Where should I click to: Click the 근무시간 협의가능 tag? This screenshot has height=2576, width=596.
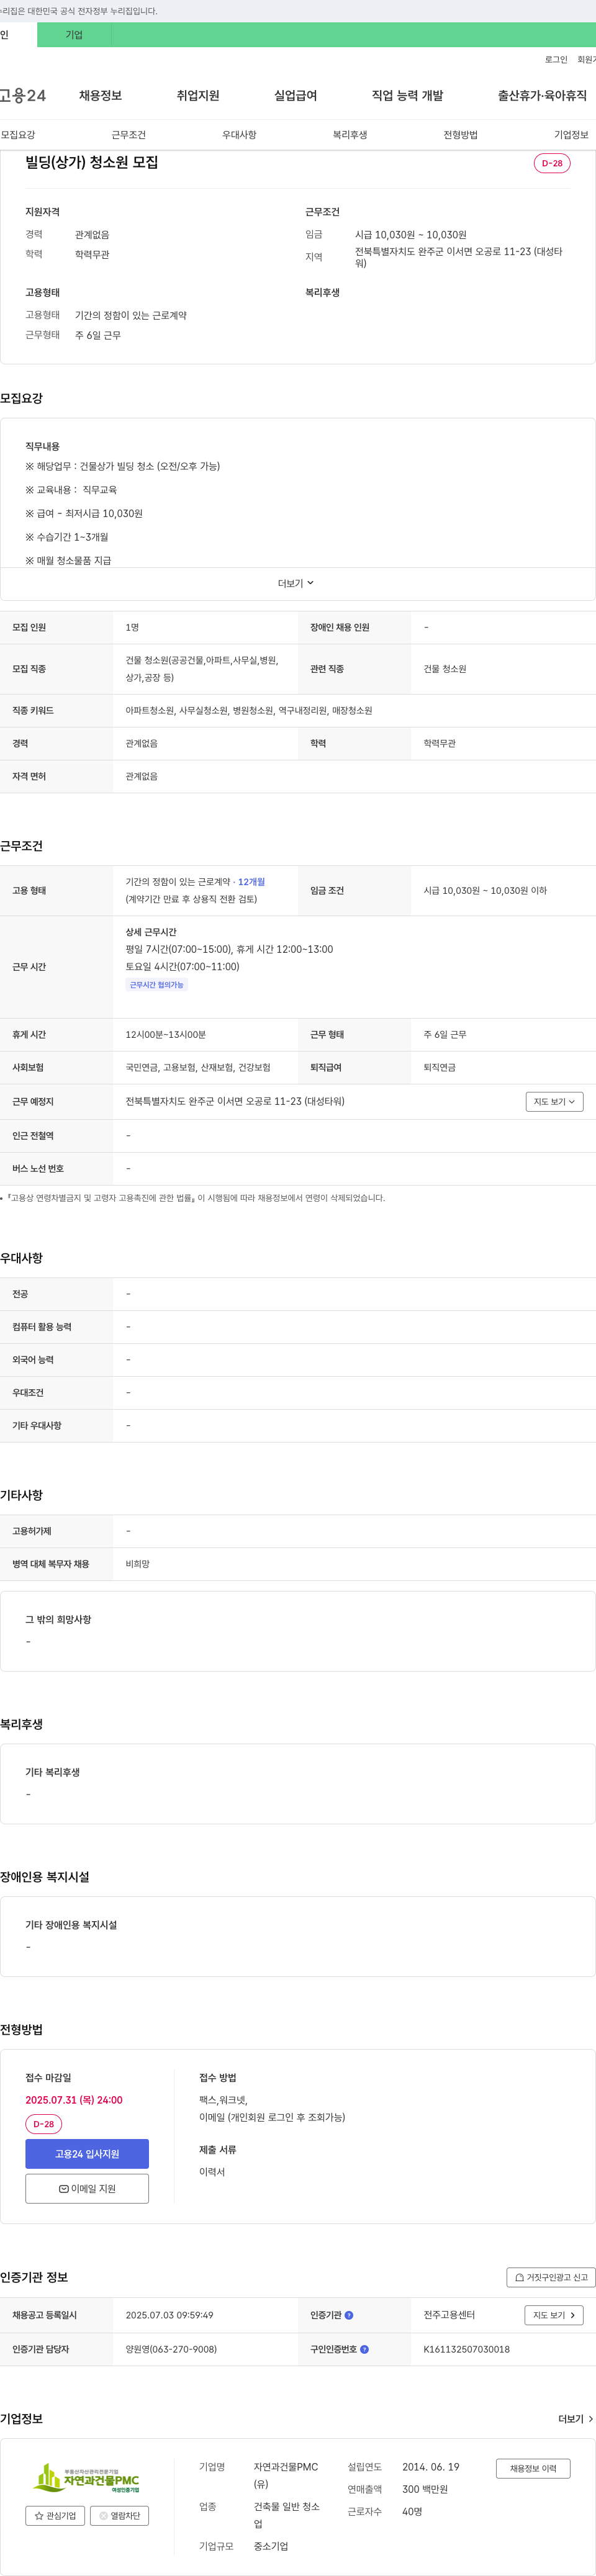(157, 985)
